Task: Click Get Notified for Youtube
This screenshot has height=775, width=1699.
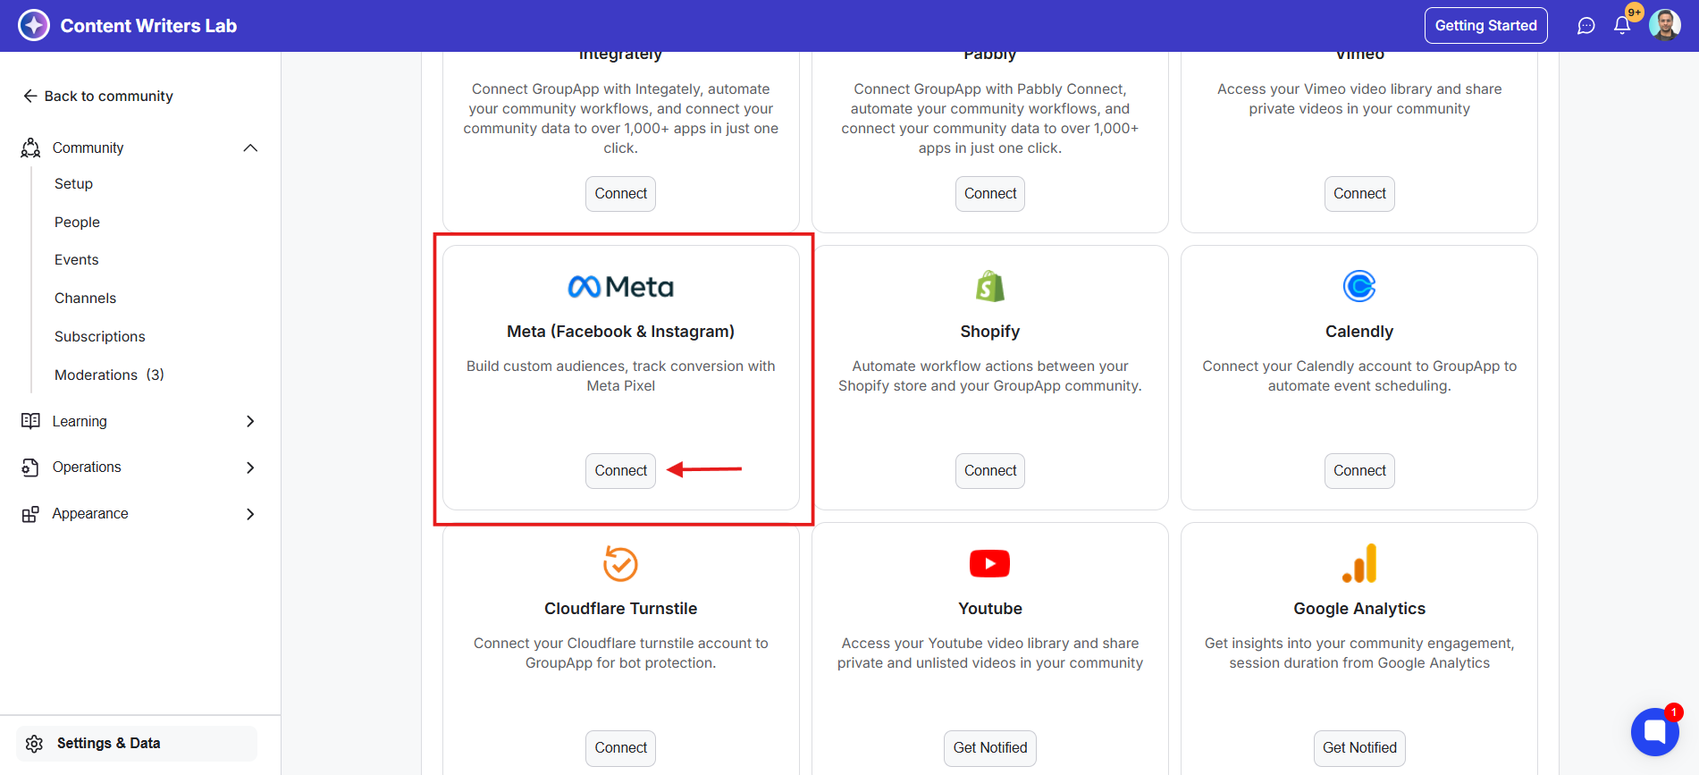Action: pyautogui.click(x=990, y=748)
